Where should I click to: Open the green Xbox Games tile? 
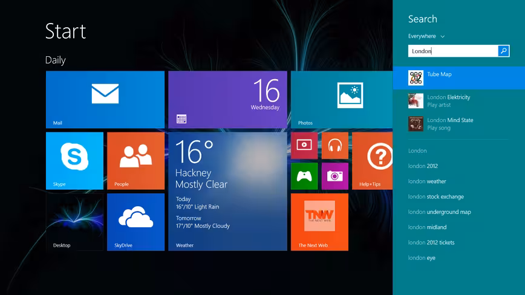click(304, 177)
